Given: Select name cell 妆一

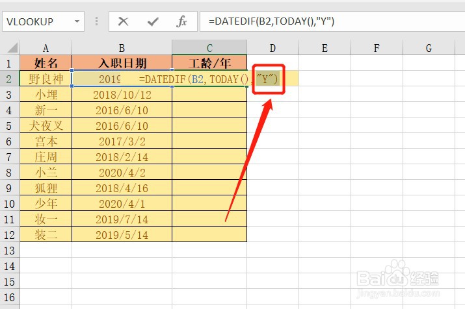Looking at the screenshot, I should (x=46, y=219).
